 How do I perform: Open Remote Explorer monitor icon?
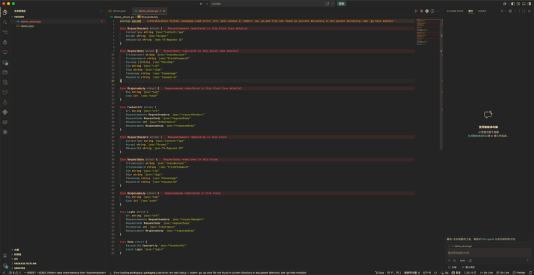pos(5,52)
